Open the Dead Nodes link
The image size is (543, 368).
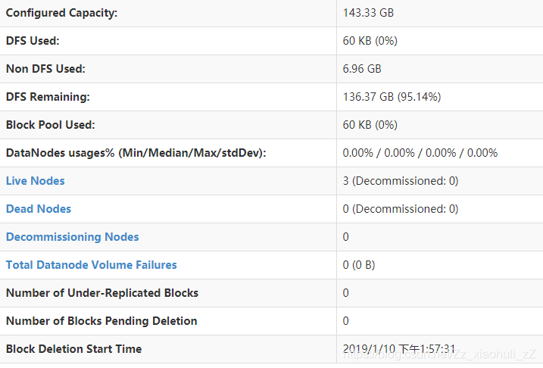[39, 209]
